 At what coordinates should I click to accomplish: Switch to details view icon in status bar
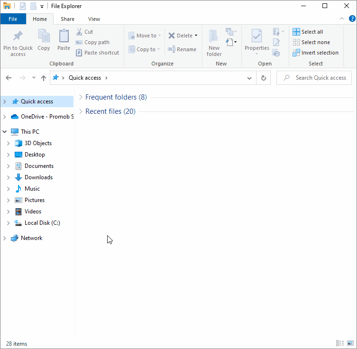[x=340, y=343]
